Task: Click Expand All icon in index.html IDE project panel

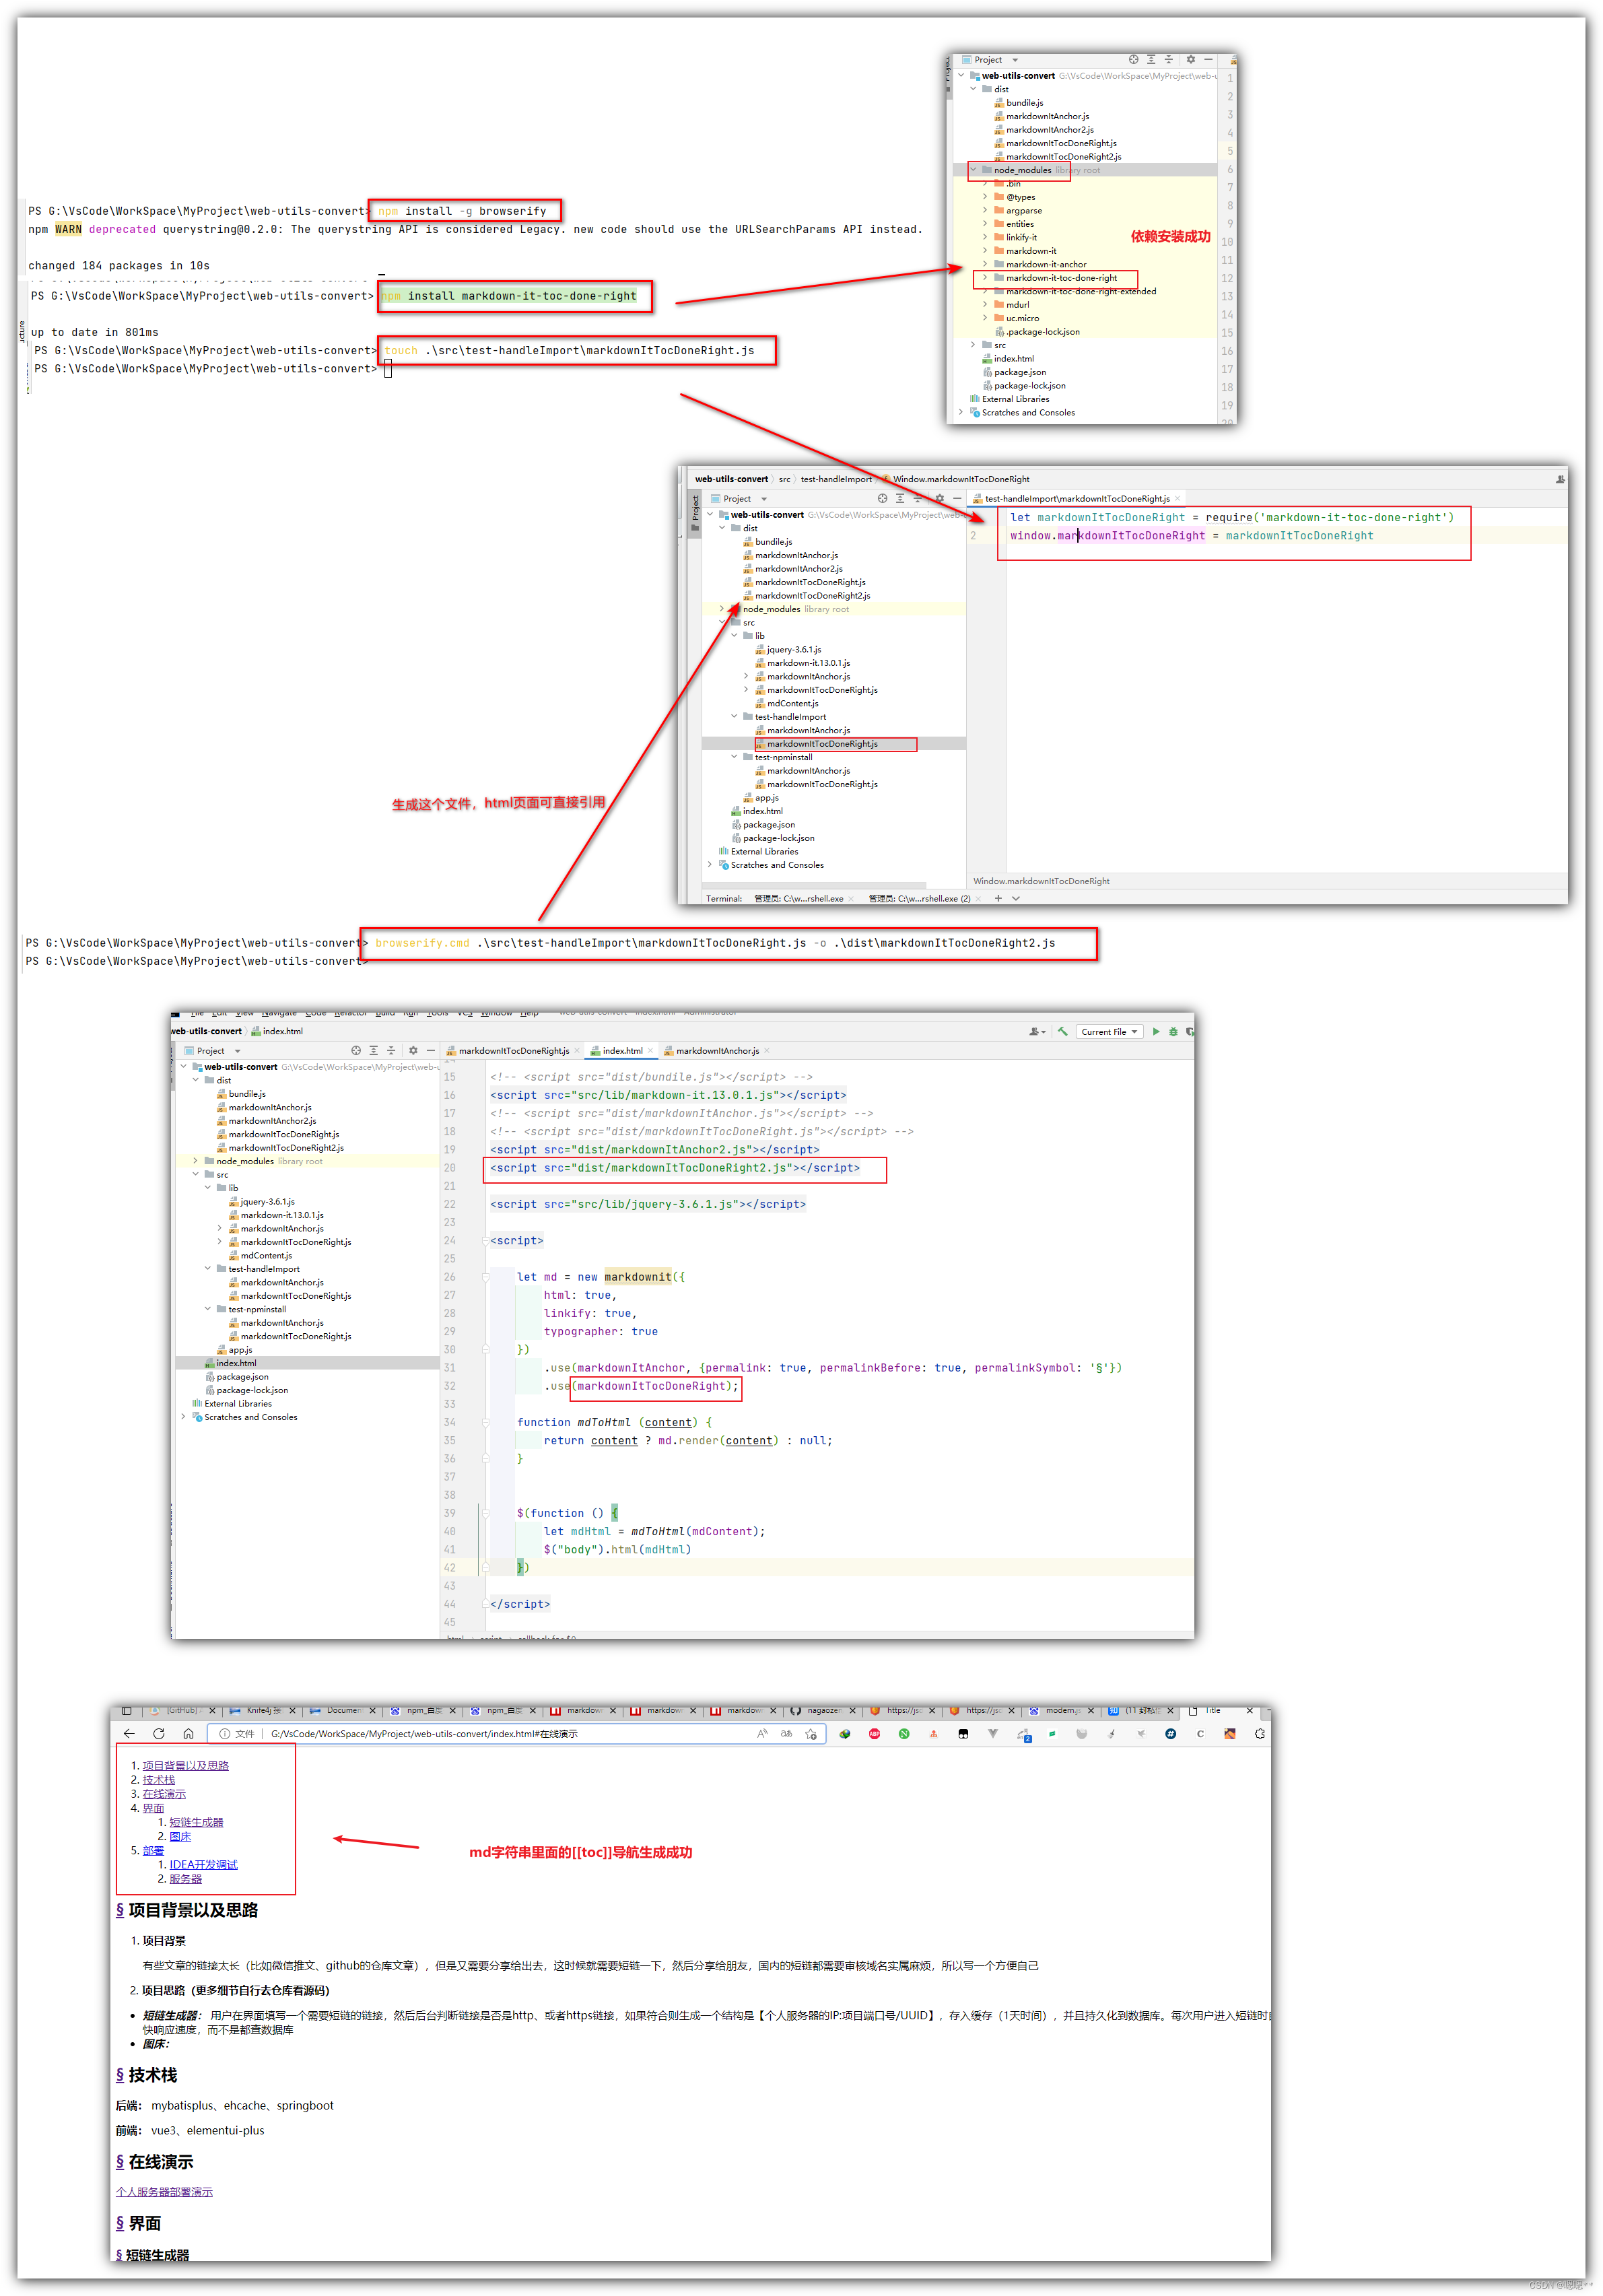Action: tap(373, 1050)
